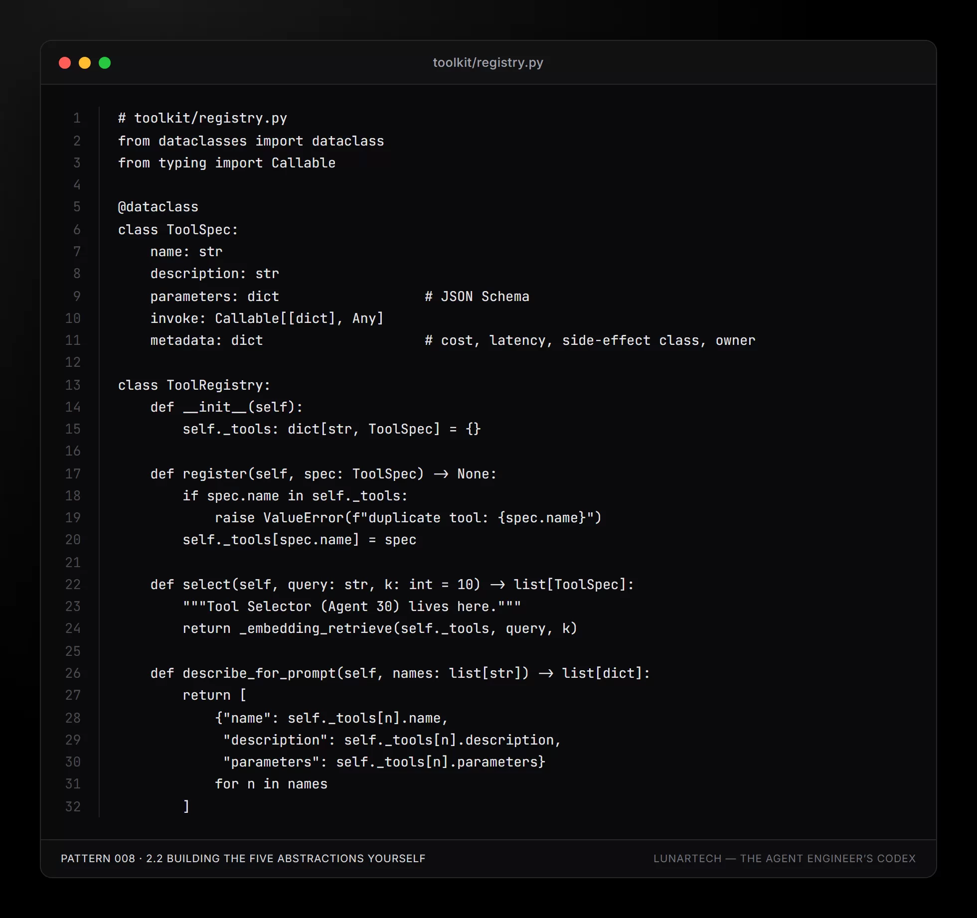This screenshot has height=918, width=977.
Task: Click 'from dataclasses import dataclass' line
Action: [251, 141]
